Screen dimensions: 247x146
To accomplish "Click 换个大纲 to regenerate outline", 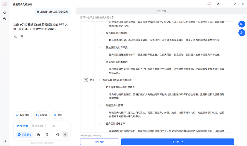I will pos(99,142).
